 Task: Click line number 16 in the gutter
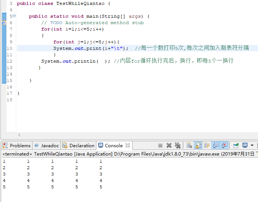pos(9,87)
